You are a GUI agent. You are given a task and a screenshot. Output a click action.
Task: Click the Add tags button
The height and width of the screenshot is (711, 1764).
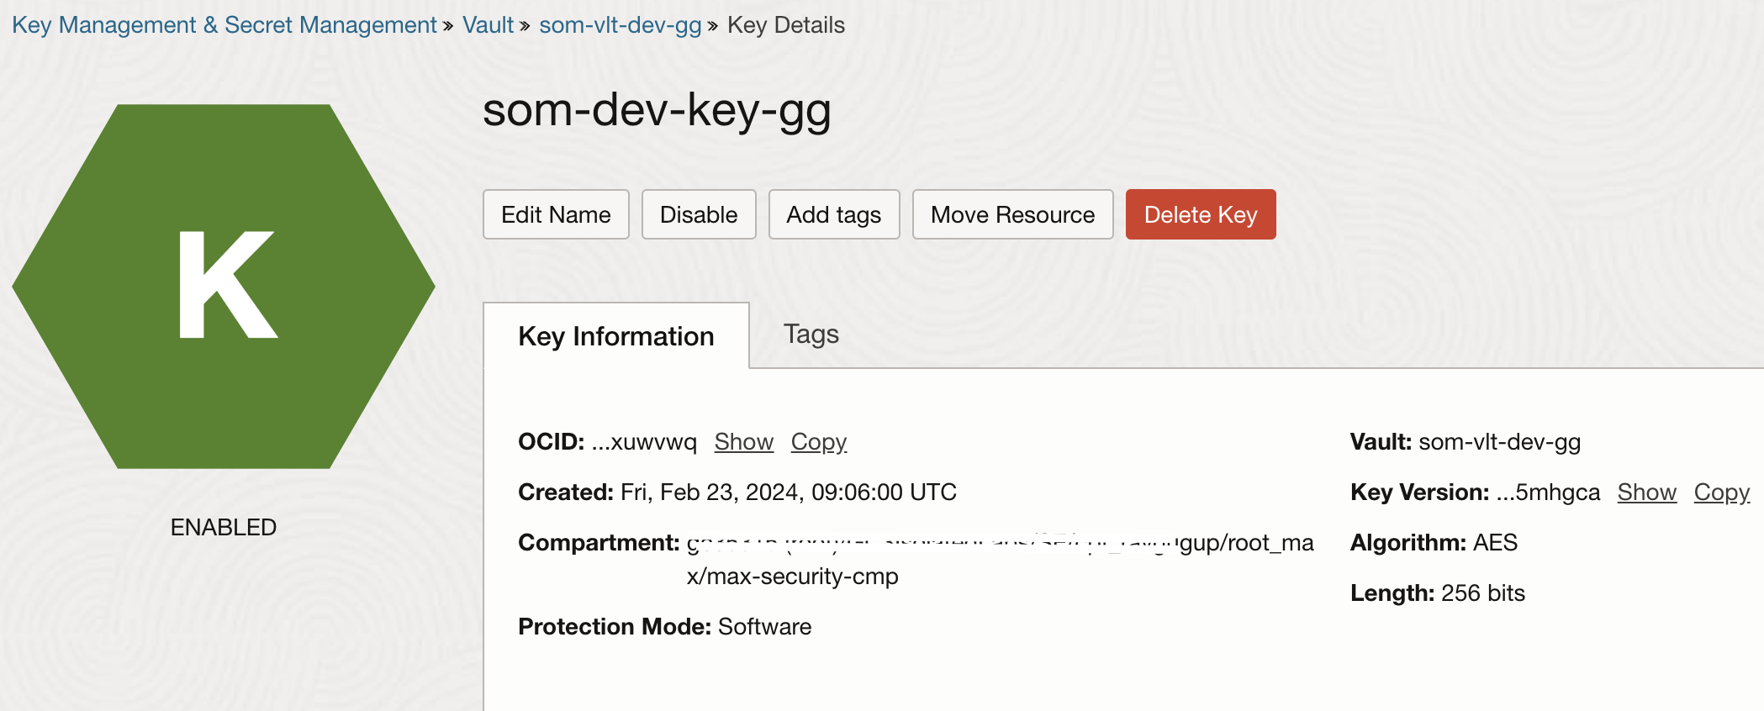[x=833, y=215]
